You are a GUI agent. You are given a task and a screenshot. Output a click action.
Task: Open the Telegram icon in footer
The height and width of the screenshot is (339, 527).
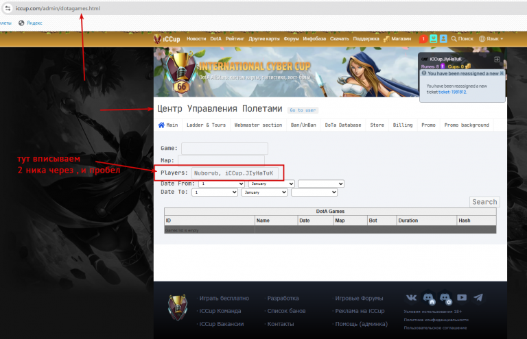click(478, 297)
